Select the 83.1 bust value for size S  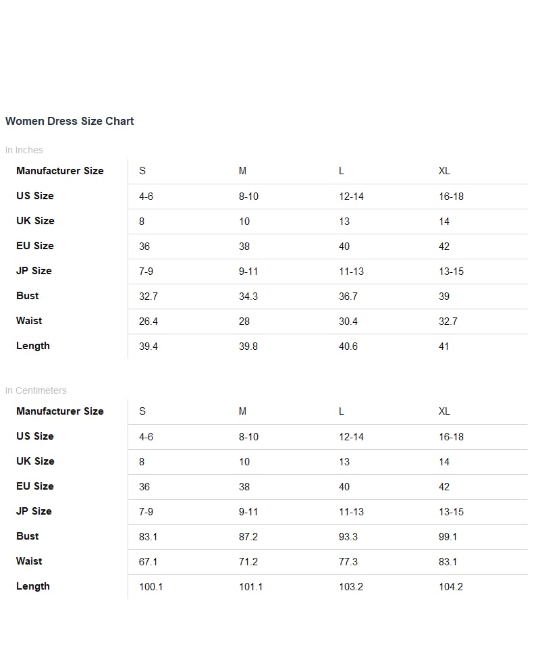click(x=148, y=537)
